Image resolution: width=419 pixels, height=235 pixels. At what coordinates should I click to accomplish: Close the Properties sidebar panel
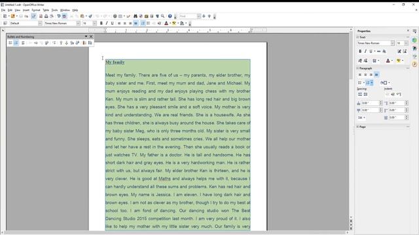click(x=408, y=31)
